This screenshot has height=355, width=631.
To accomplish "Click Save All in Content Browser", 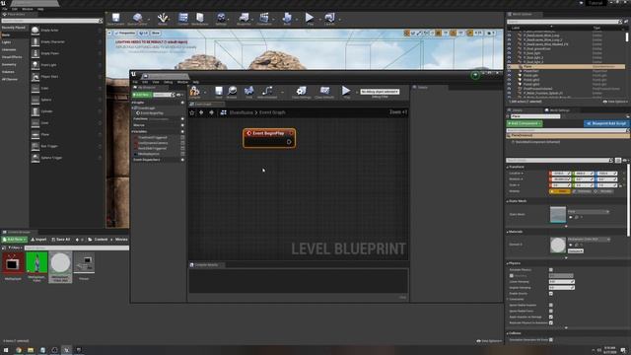I will click(61, 240).
